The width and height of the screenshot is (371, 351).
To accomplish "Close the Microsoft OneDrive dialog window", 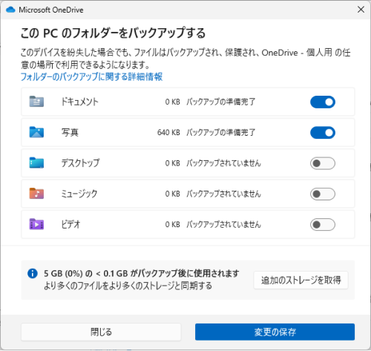I will point(361,10).
